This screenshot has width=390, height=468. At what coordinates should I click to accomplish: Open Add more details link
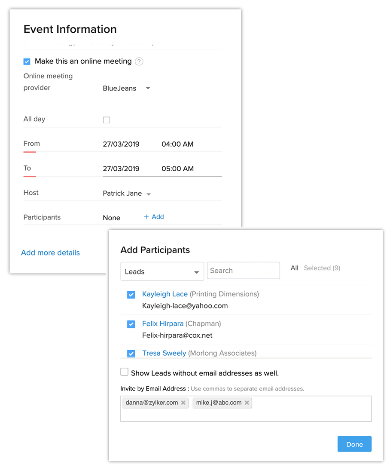50,252
